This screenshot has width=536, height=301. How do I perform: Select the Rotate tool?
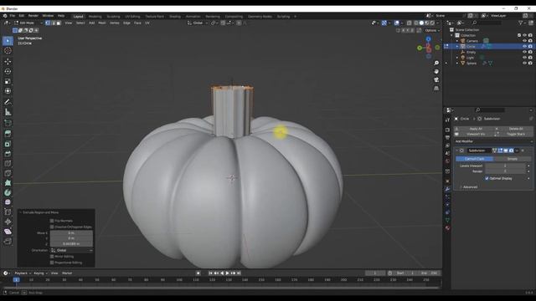coord(8,71)
